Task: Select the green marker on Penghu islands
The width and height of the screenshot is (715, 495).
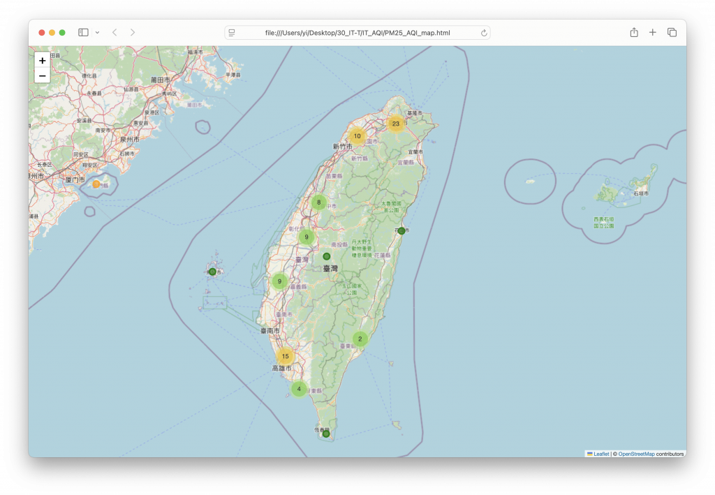Action: pos(212,272)
